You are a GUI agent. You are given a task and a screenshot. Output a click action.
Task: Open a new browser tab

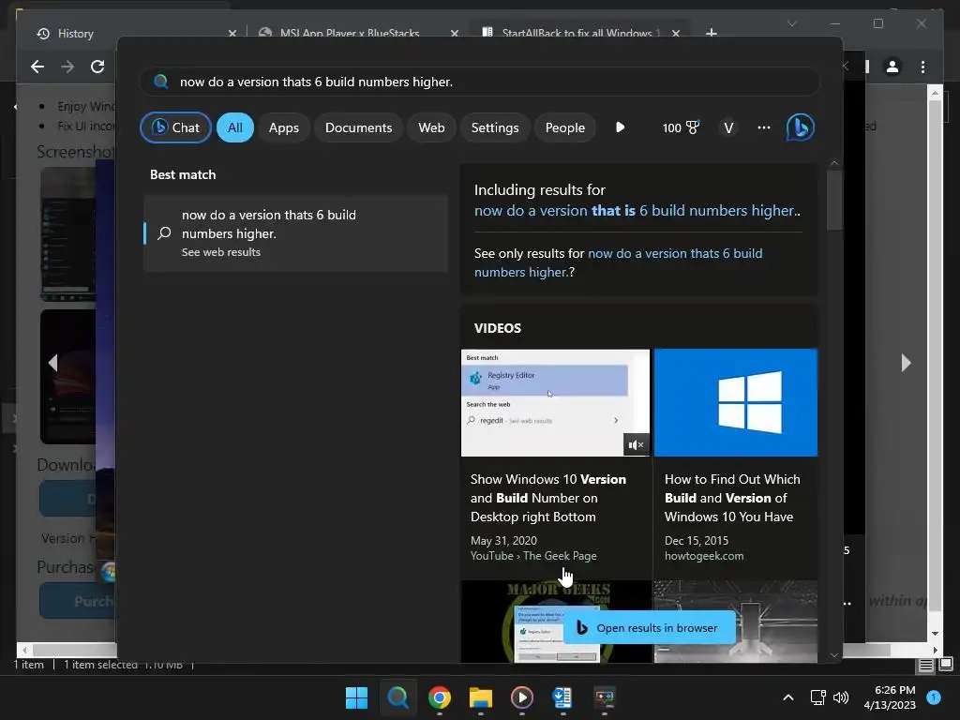(x=711, y=33)
